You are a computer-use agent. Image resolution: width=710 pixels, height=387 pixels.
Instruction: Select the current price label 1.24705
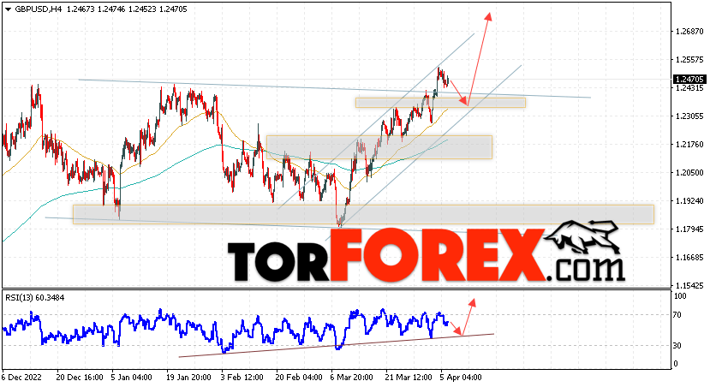(690, 80)
